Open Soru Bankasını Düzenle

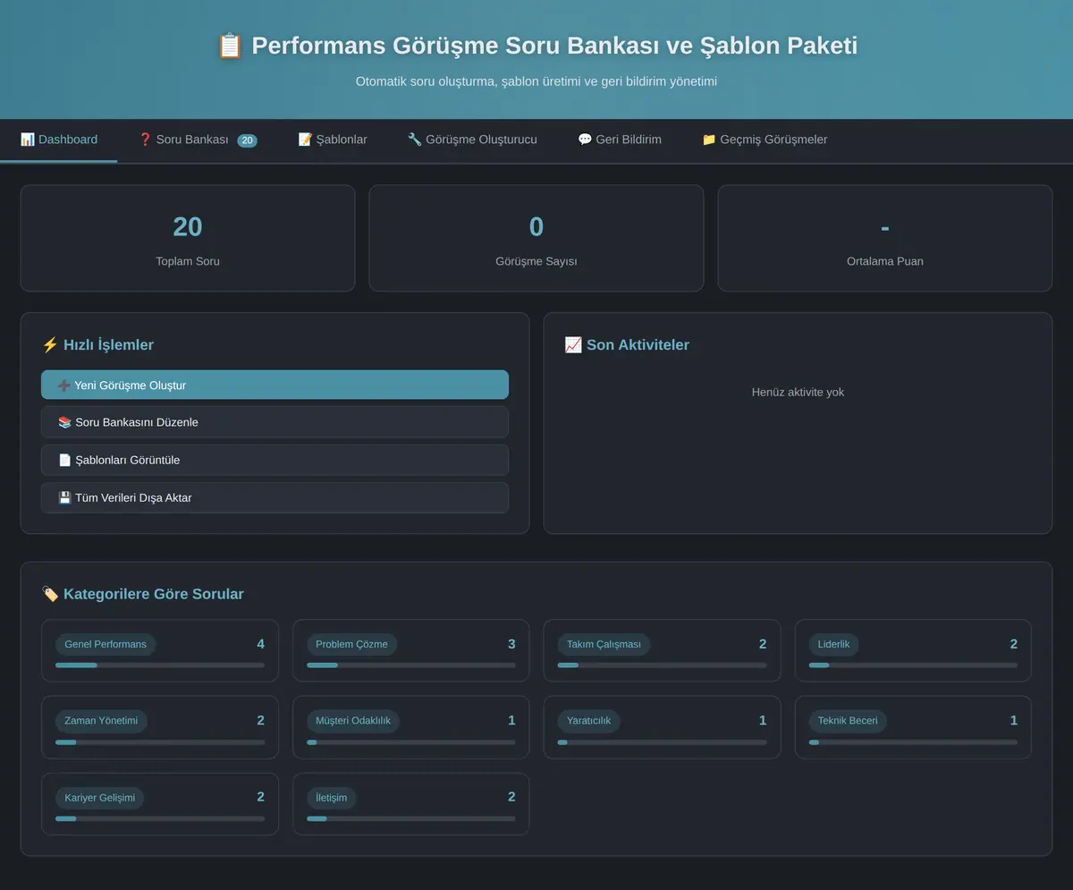point(275,422)
